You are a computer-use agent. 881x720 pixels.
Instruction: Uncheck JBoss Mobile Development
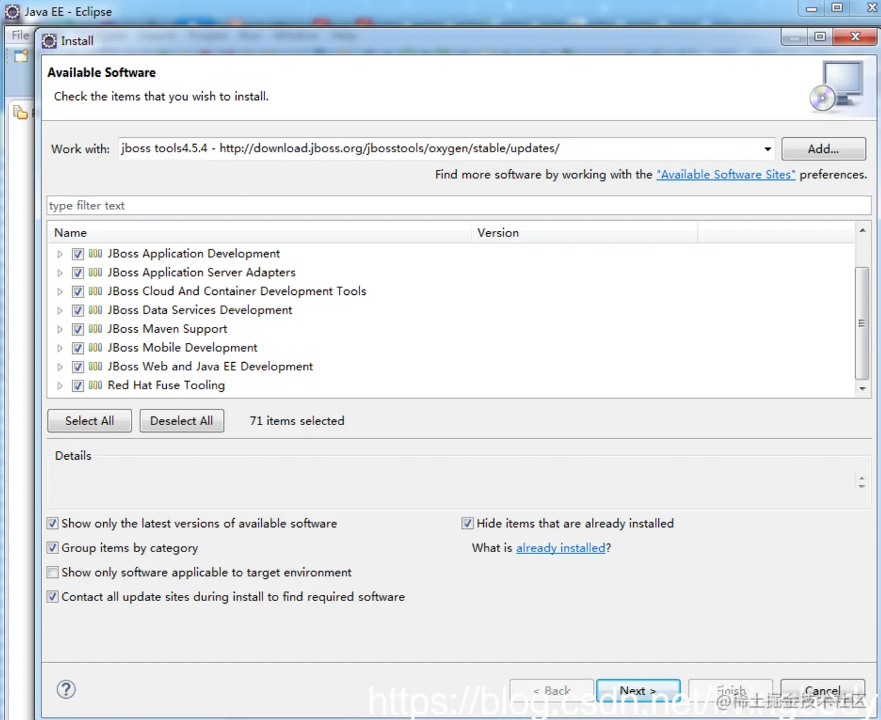[x=78, y=348]
